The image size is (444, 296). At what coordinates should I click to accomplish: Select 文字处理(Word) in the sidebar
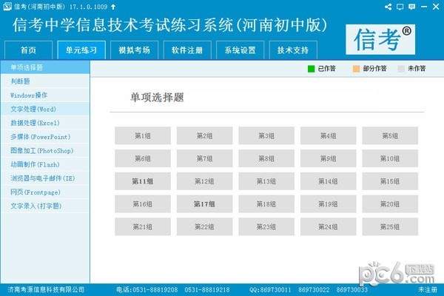(33, 109)
